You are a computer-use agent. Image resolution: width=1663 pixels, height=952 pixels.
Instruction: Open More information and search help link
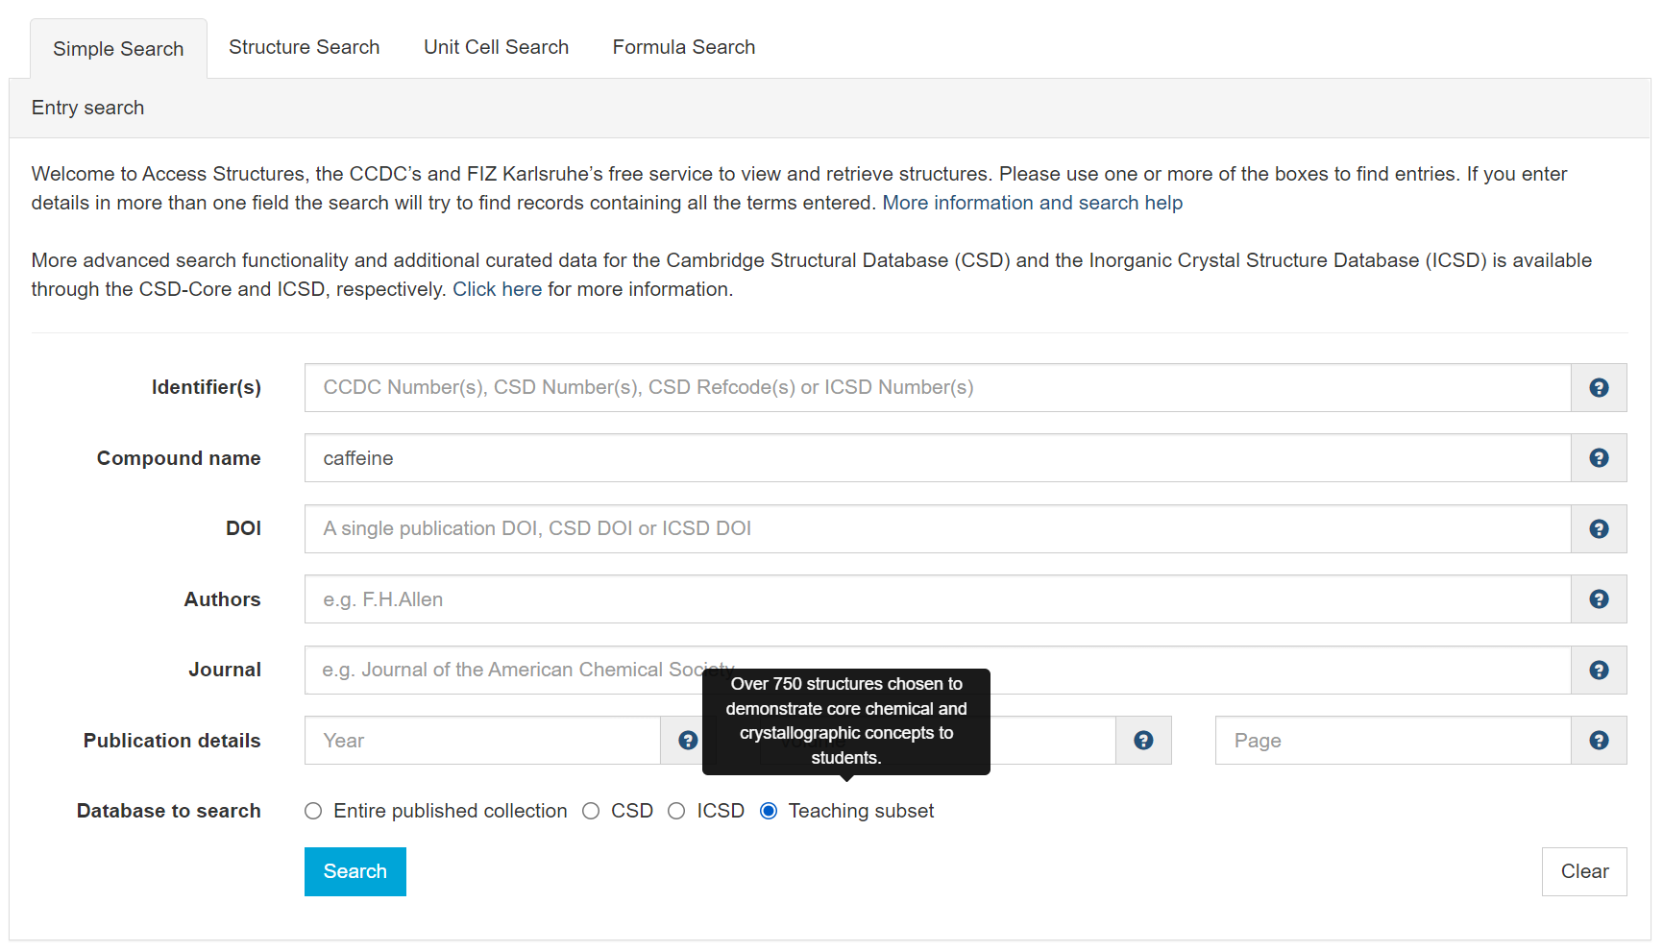pos(1032,203)
